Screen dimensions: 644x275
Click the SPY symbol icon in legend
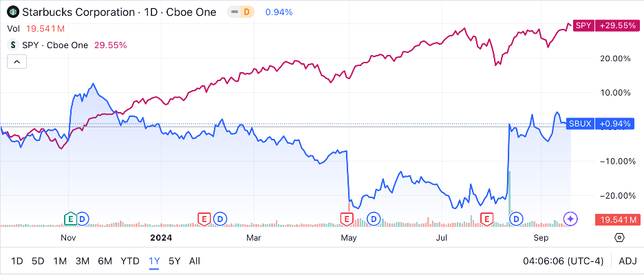tap(12, 45)
